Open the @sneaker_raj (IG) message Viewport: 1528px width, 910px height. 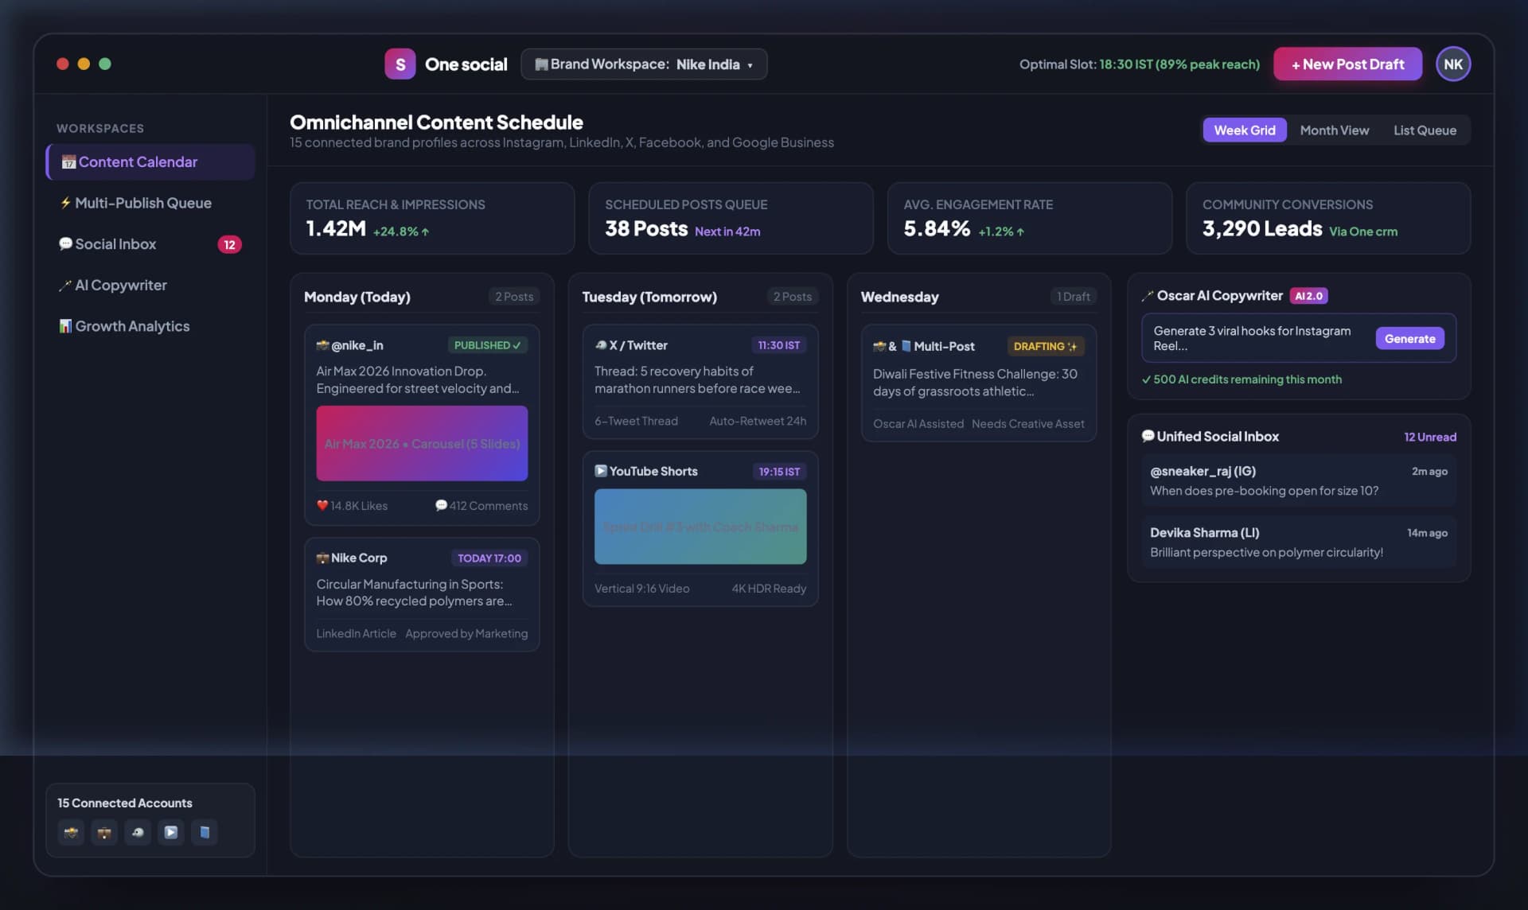[x=1299, y=480]
